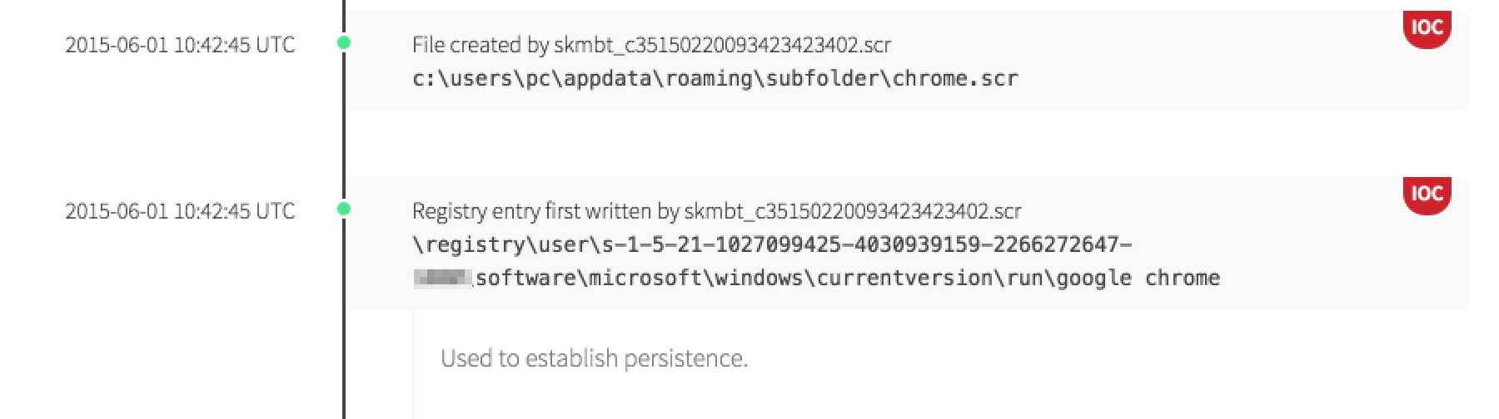Click the chrome.scr file path
1499x419 pixels.
point(715,79)
